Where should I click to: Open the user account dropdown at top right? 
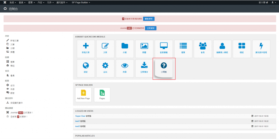pos(273,2)
